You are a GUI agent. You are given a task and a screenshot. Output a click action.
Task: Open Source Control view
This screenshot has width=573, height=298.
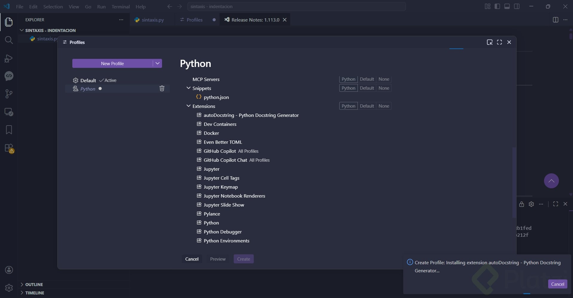click(x=9, y=94)
